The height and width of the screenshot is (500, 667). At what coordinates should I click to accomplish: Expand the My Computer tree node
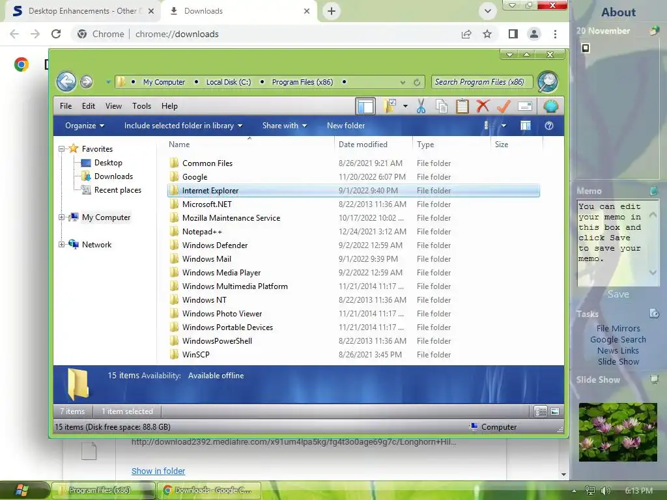pos(62,217)
